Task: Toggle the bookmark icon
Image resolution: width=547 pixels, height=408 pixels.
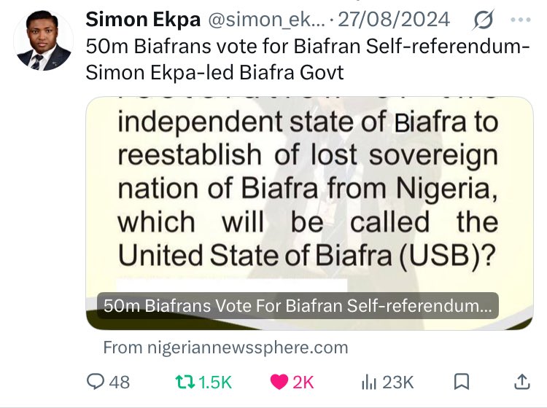Action: pos(462,382)
